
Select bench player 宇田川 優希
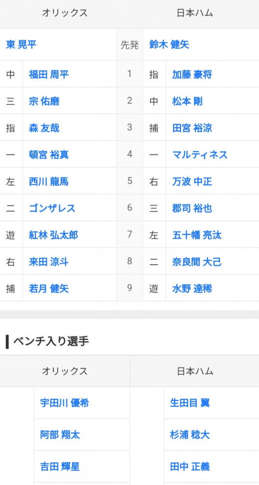pos(64,403)
